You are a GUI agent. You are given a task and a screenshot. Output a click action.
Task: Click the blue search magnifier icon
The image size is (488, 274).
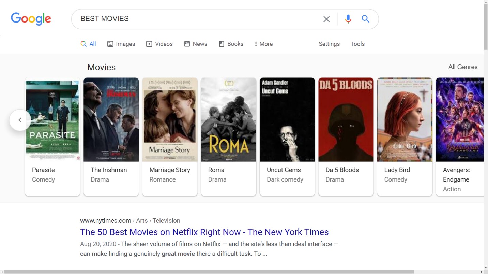pos(366,19)
